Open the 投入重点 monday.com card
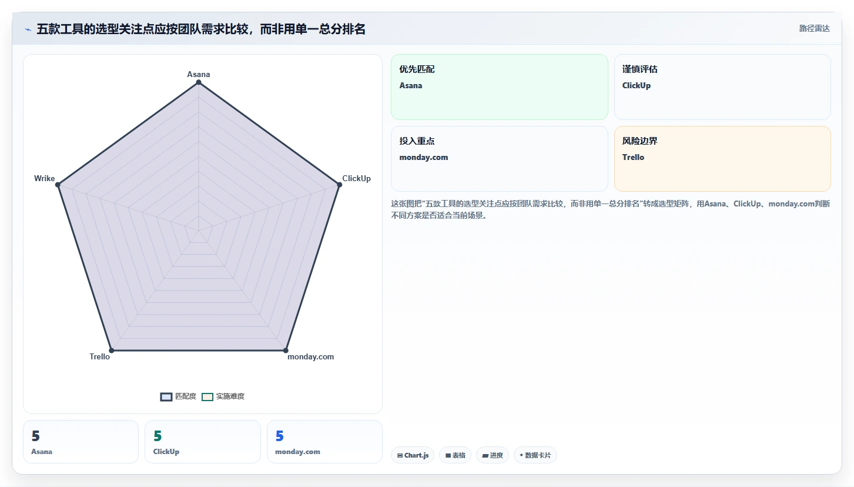 (x=500, y=159)
